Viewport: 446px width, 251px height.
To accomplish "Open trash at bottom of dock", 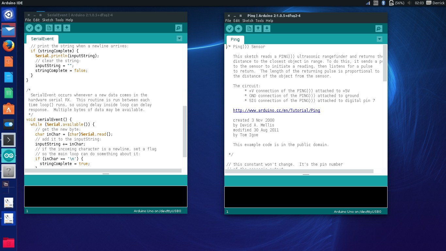I will pos(8,243).
